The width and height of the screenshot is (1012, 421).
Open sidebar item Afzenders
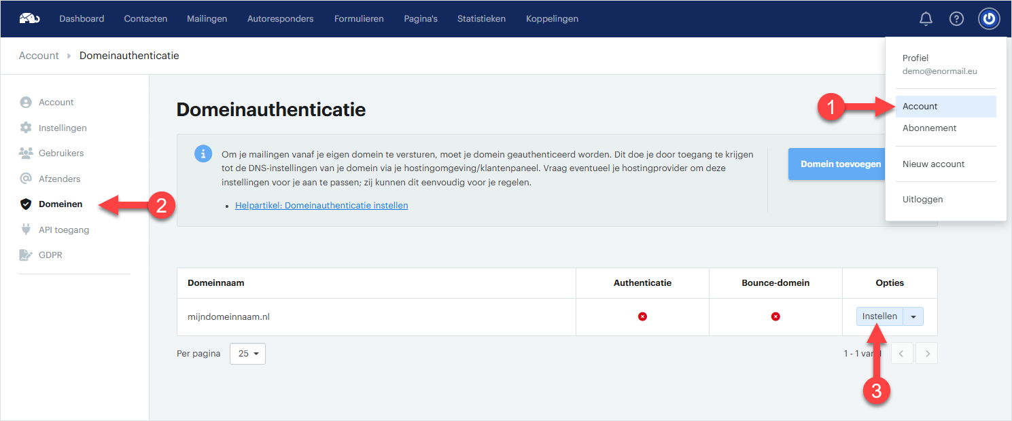tap(60, 179)
